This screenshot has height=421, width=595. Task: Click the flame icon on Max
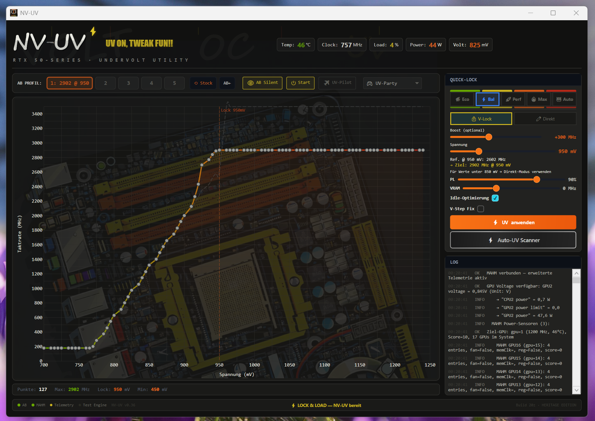(534, 99)
